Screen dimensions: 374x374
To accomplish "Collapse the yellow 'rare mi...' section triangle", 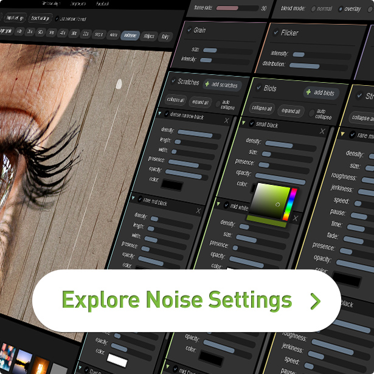I will pos(342,134).
